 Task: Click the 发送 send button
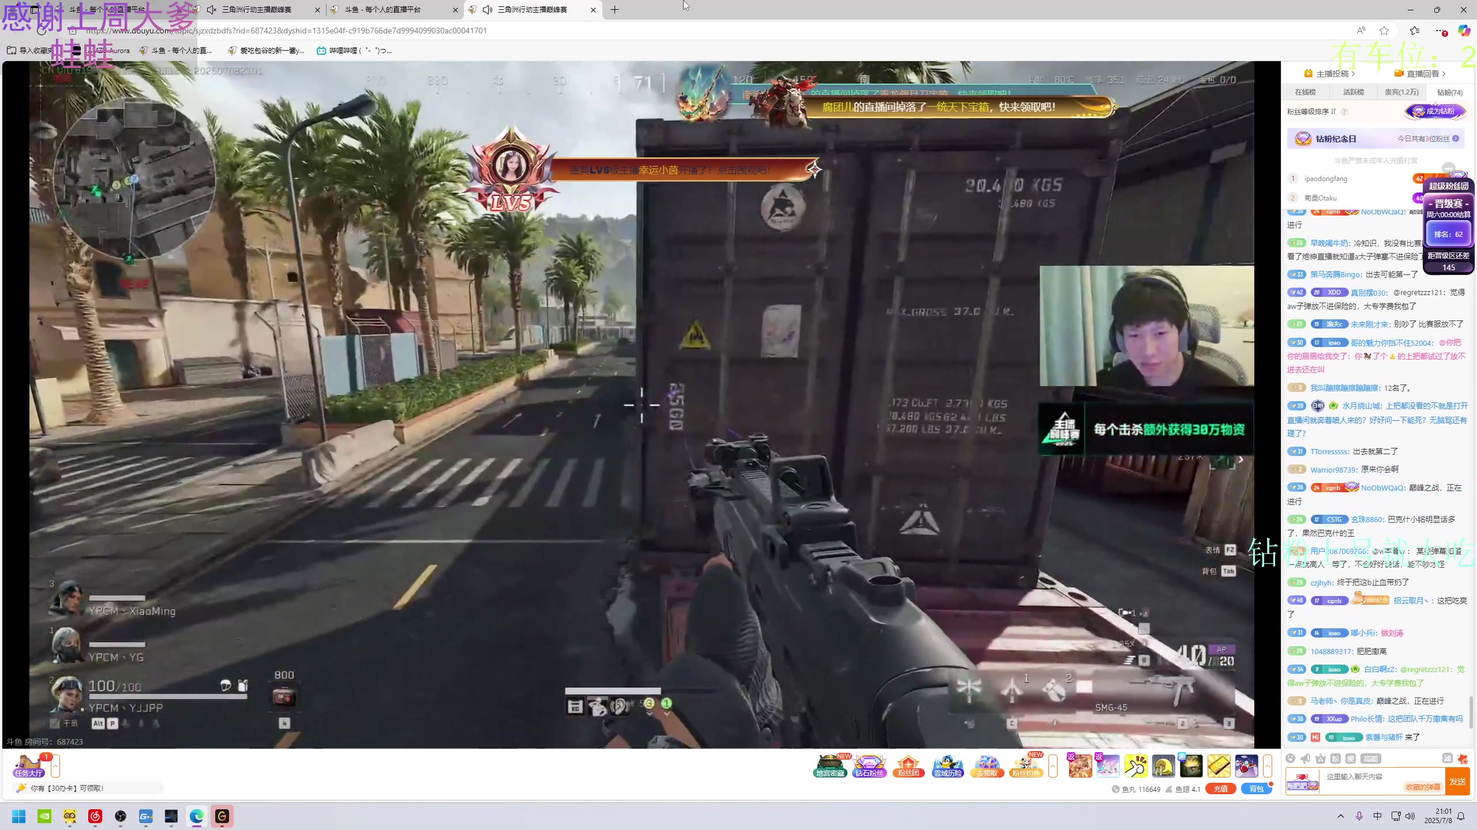pyautogui.click(x=1457, y=782)
